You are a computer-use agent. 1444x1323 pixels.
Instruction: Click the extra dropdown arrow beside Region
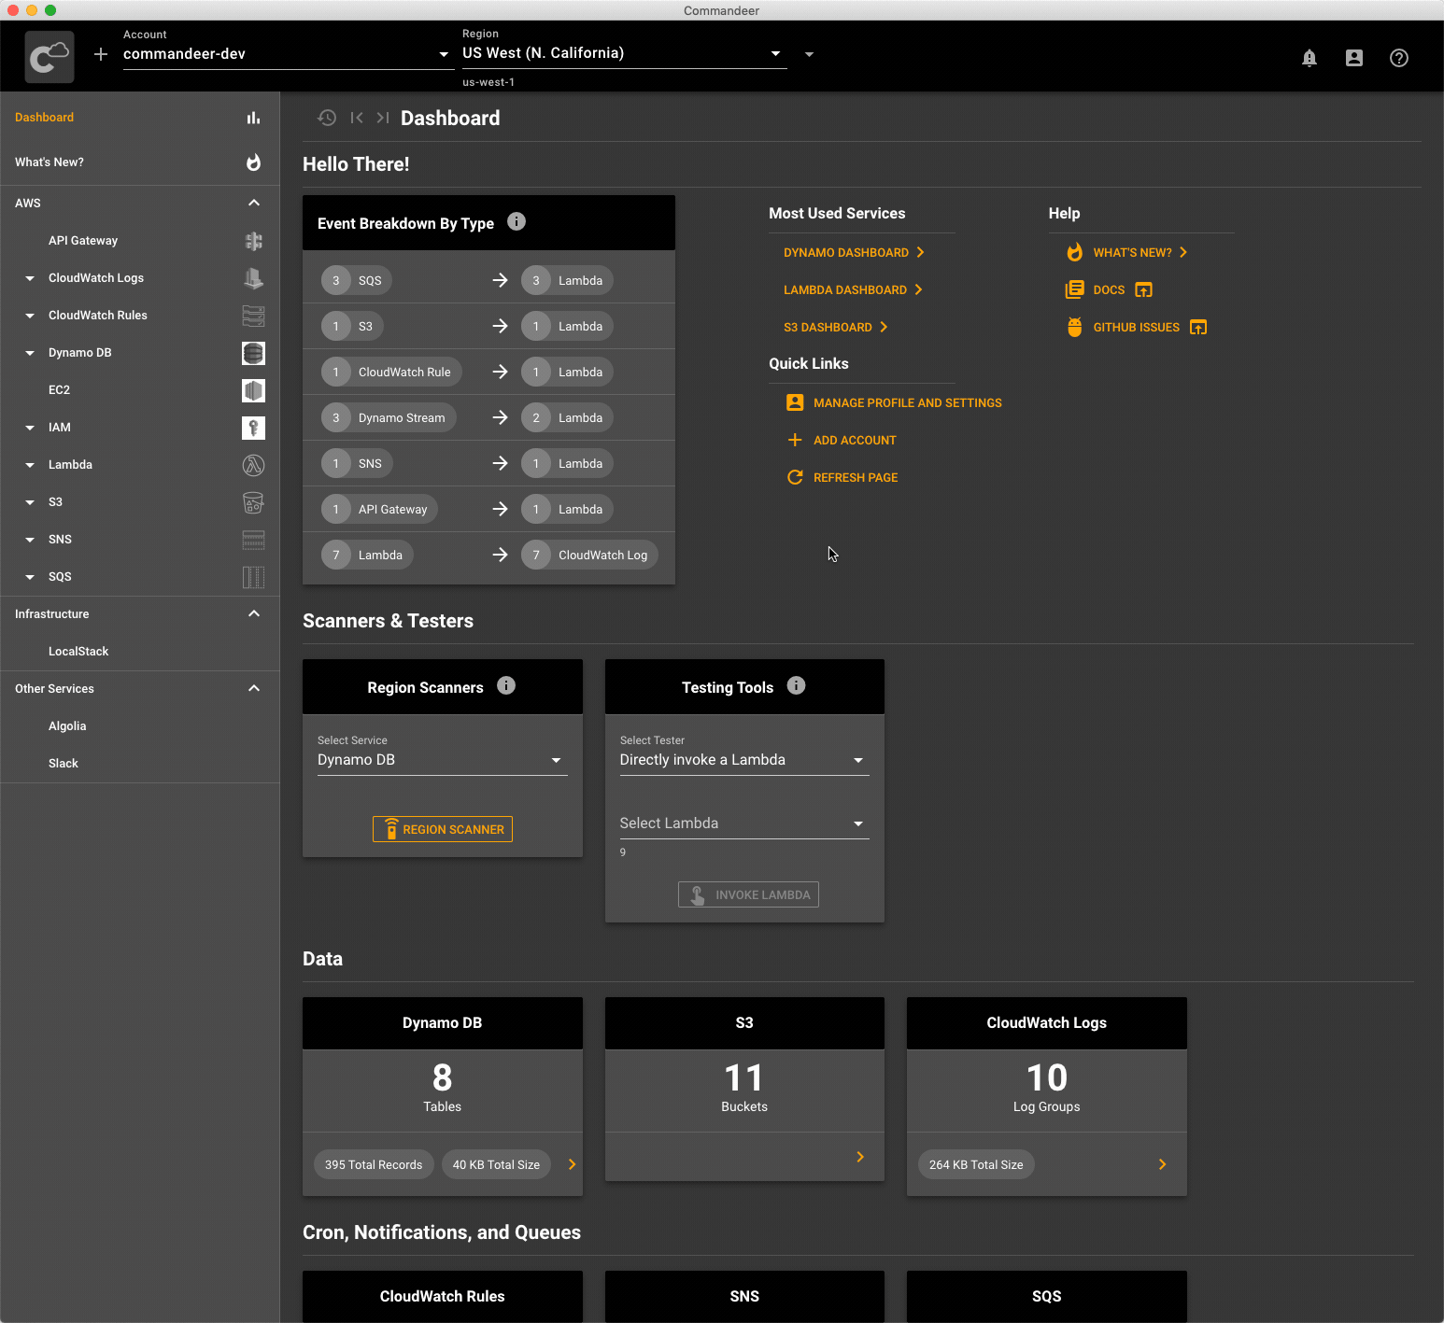tap(810, 54)
